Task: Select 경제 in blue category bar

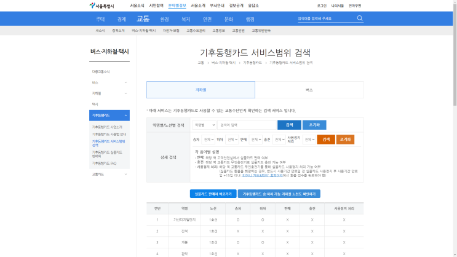Action: 122,19
